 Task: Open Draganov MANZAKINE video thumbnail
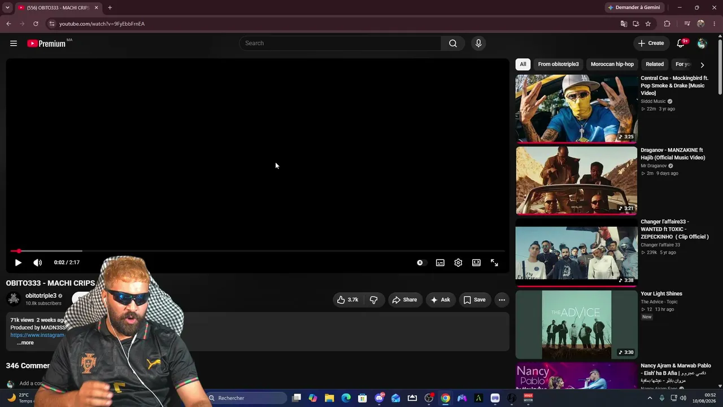click(x=576, y=181)
